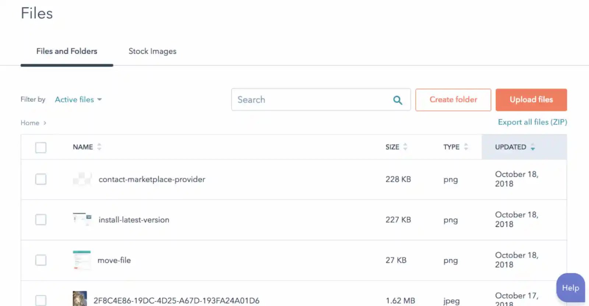The height and width of the screenshot is (306, 589).
Task: Focus the Search input field
Action: click(313, 100)
